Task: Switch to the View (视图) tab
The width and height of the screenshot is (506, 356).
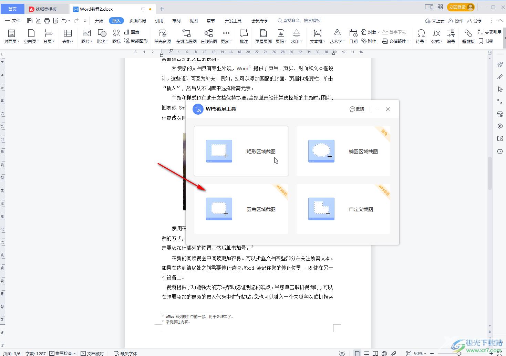Action: [194, 21]
